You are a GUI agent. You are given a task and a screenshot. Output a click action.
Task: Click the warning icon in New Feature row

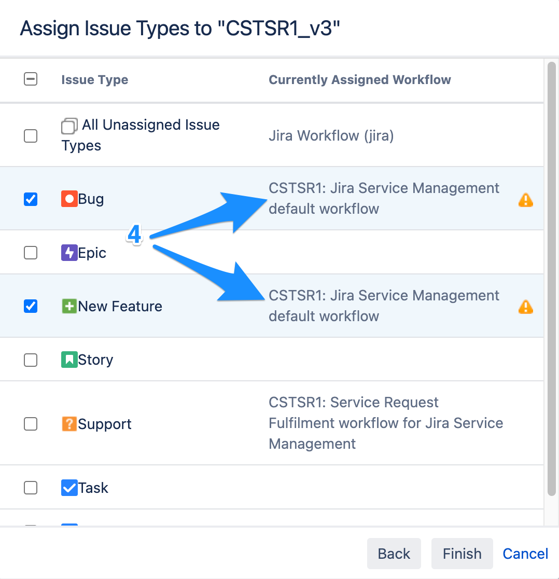coord(526,307)
